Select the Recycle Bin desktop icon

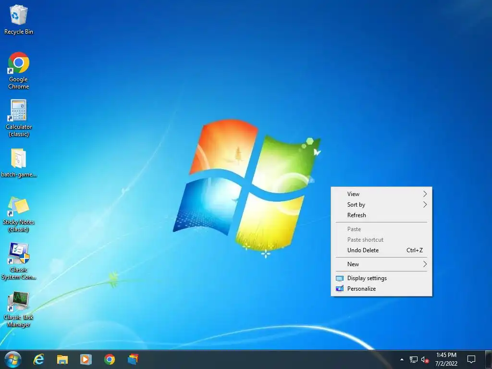click(19, 19)
